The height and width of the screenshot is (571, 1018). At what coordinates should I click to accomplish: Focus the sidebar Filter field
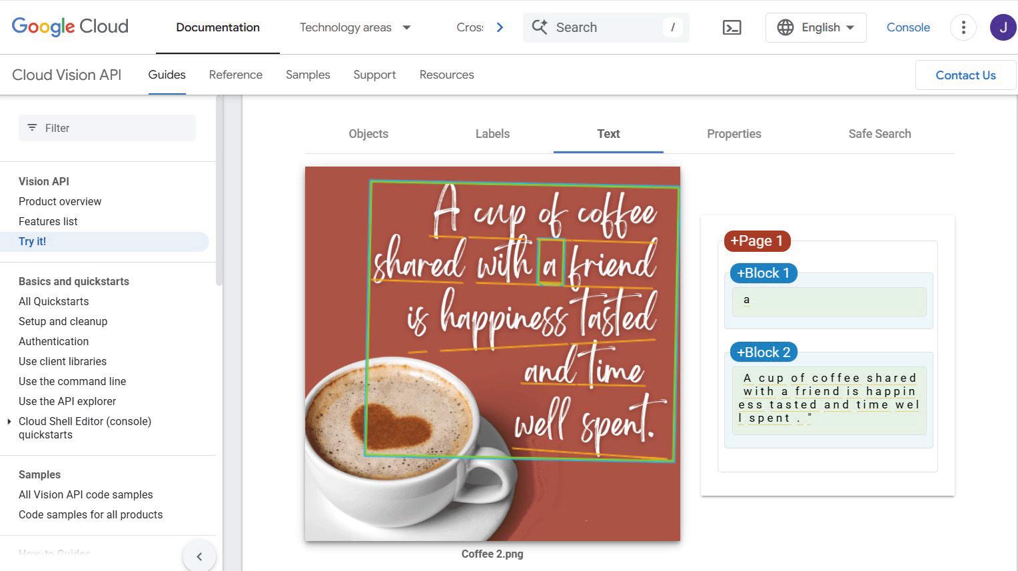pyautogui.click(x=107, y=128)
